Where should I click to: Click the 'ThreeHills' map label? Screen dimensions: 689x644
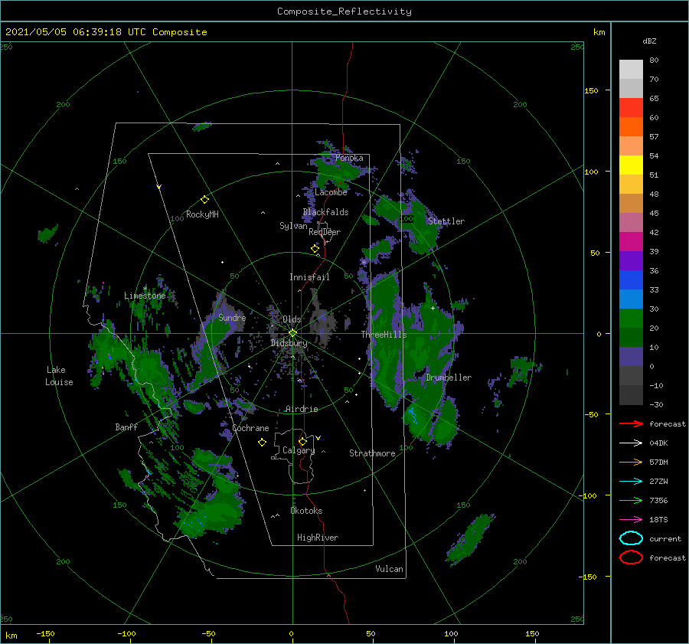point(384,335)
